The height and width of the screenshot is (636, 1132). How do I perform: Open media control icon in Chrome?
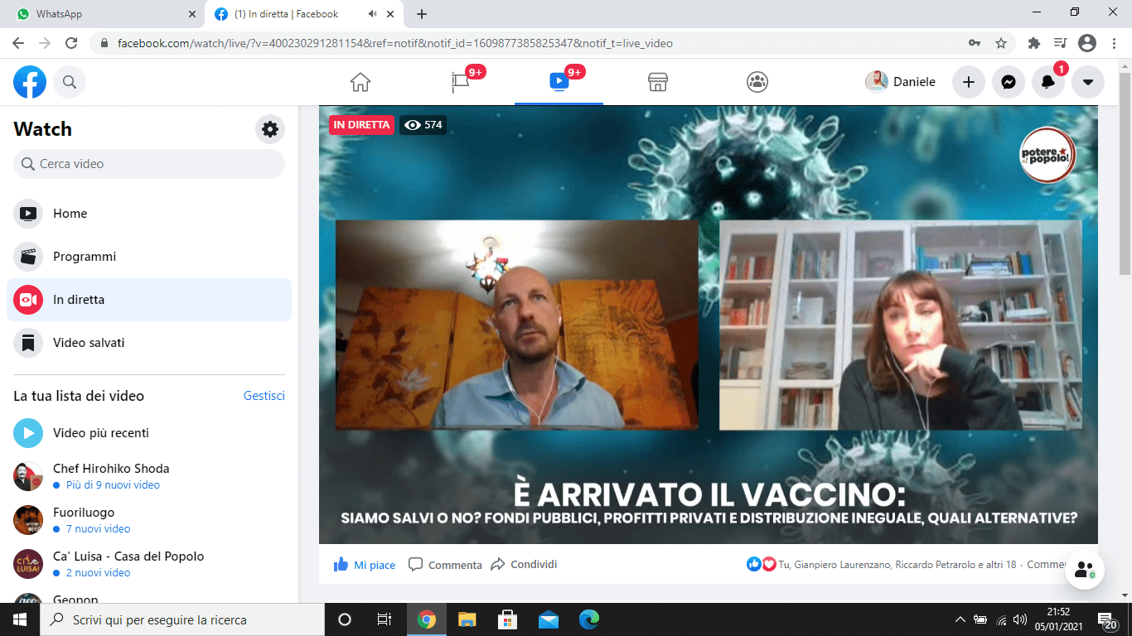1060,43
